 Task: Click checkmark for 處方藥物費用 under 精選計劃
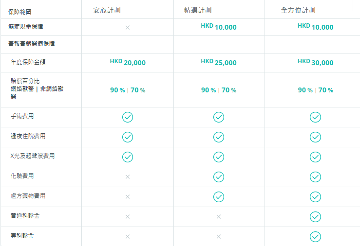(219, 197)
